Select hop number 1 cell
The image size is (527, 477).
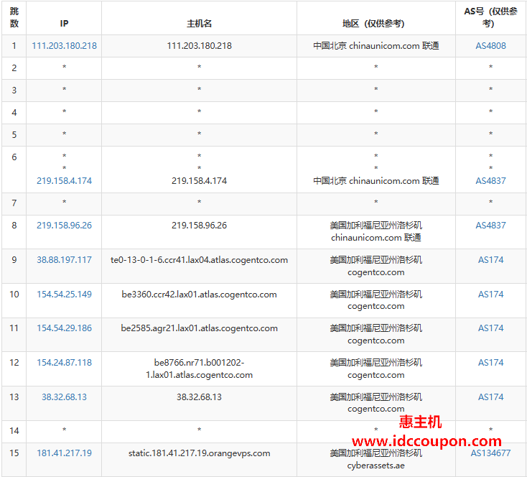[x=14, y=46]
